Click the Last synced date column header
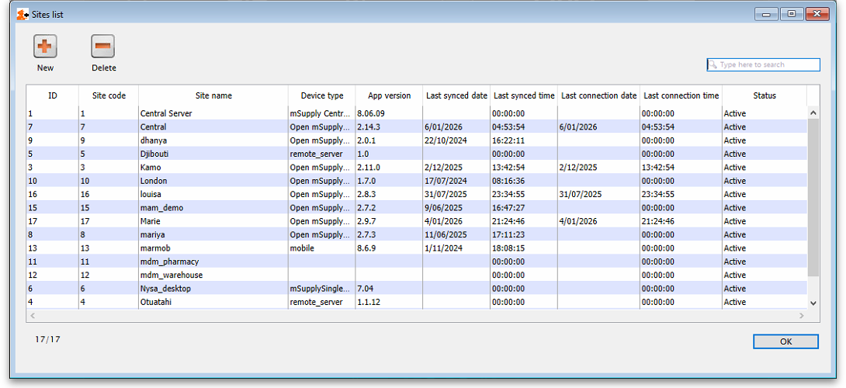Image resolution: width=846 pixels, height=388 pixels. pyautogui.click(x=456, y=95)
